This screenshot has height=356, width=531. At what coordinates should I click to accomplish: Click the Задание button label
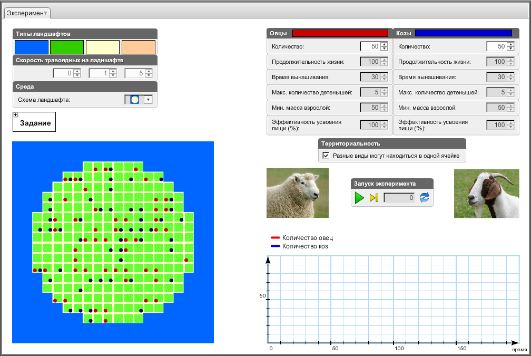(x=35, y=123)
